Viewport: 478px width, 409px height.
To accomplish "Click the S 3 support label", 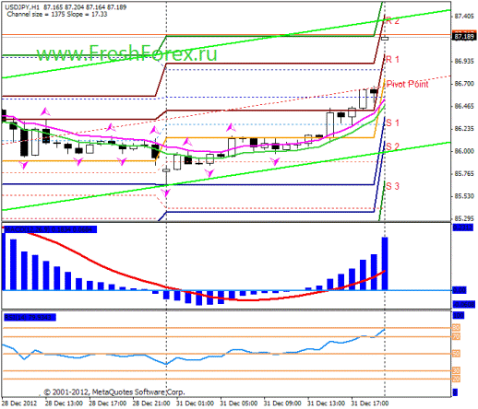I will pyautogui.click(x=393, y=186).
